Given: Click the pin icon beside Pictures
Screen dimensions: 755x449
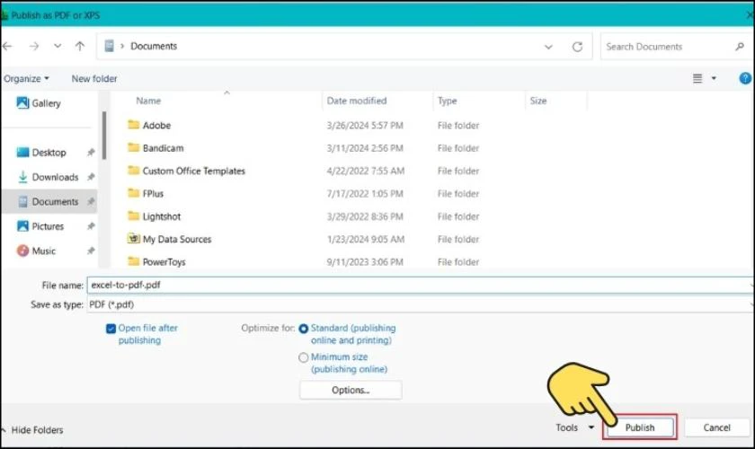Looking at the screenshot, I should pos(91,226).
